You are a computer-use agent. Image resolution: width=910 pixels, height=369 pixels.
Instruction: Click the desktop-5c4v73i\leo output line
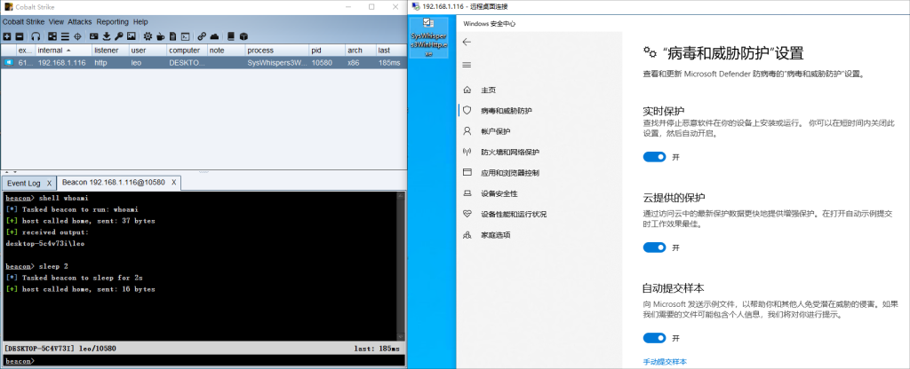(x=44, y=244)
